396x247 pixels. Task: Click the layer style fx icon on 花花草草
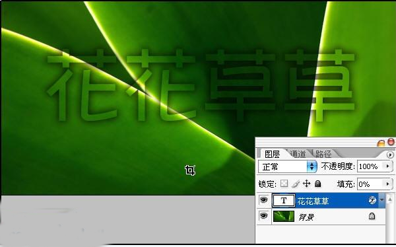[372, 200]
